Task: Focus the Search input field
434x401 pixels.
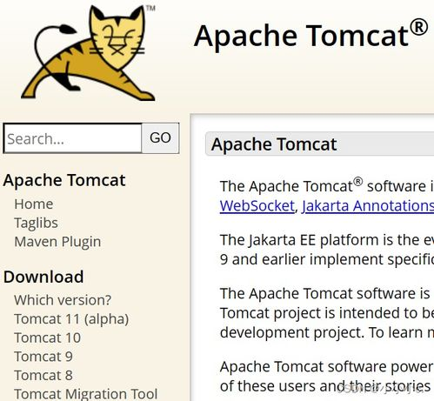Action: [x=73, y=138]
